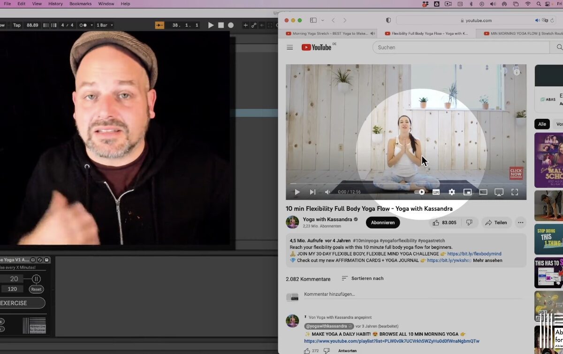Image resolution: width=563 pixels, height=354 pixels.
Task: Click the dislike thumbs-down icon
Action: tap(469, 223)
